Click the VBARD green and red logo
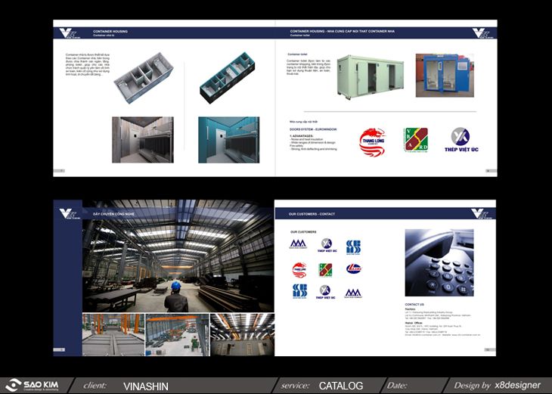Screen dimensions: 552x394 (x=415, y=140)
